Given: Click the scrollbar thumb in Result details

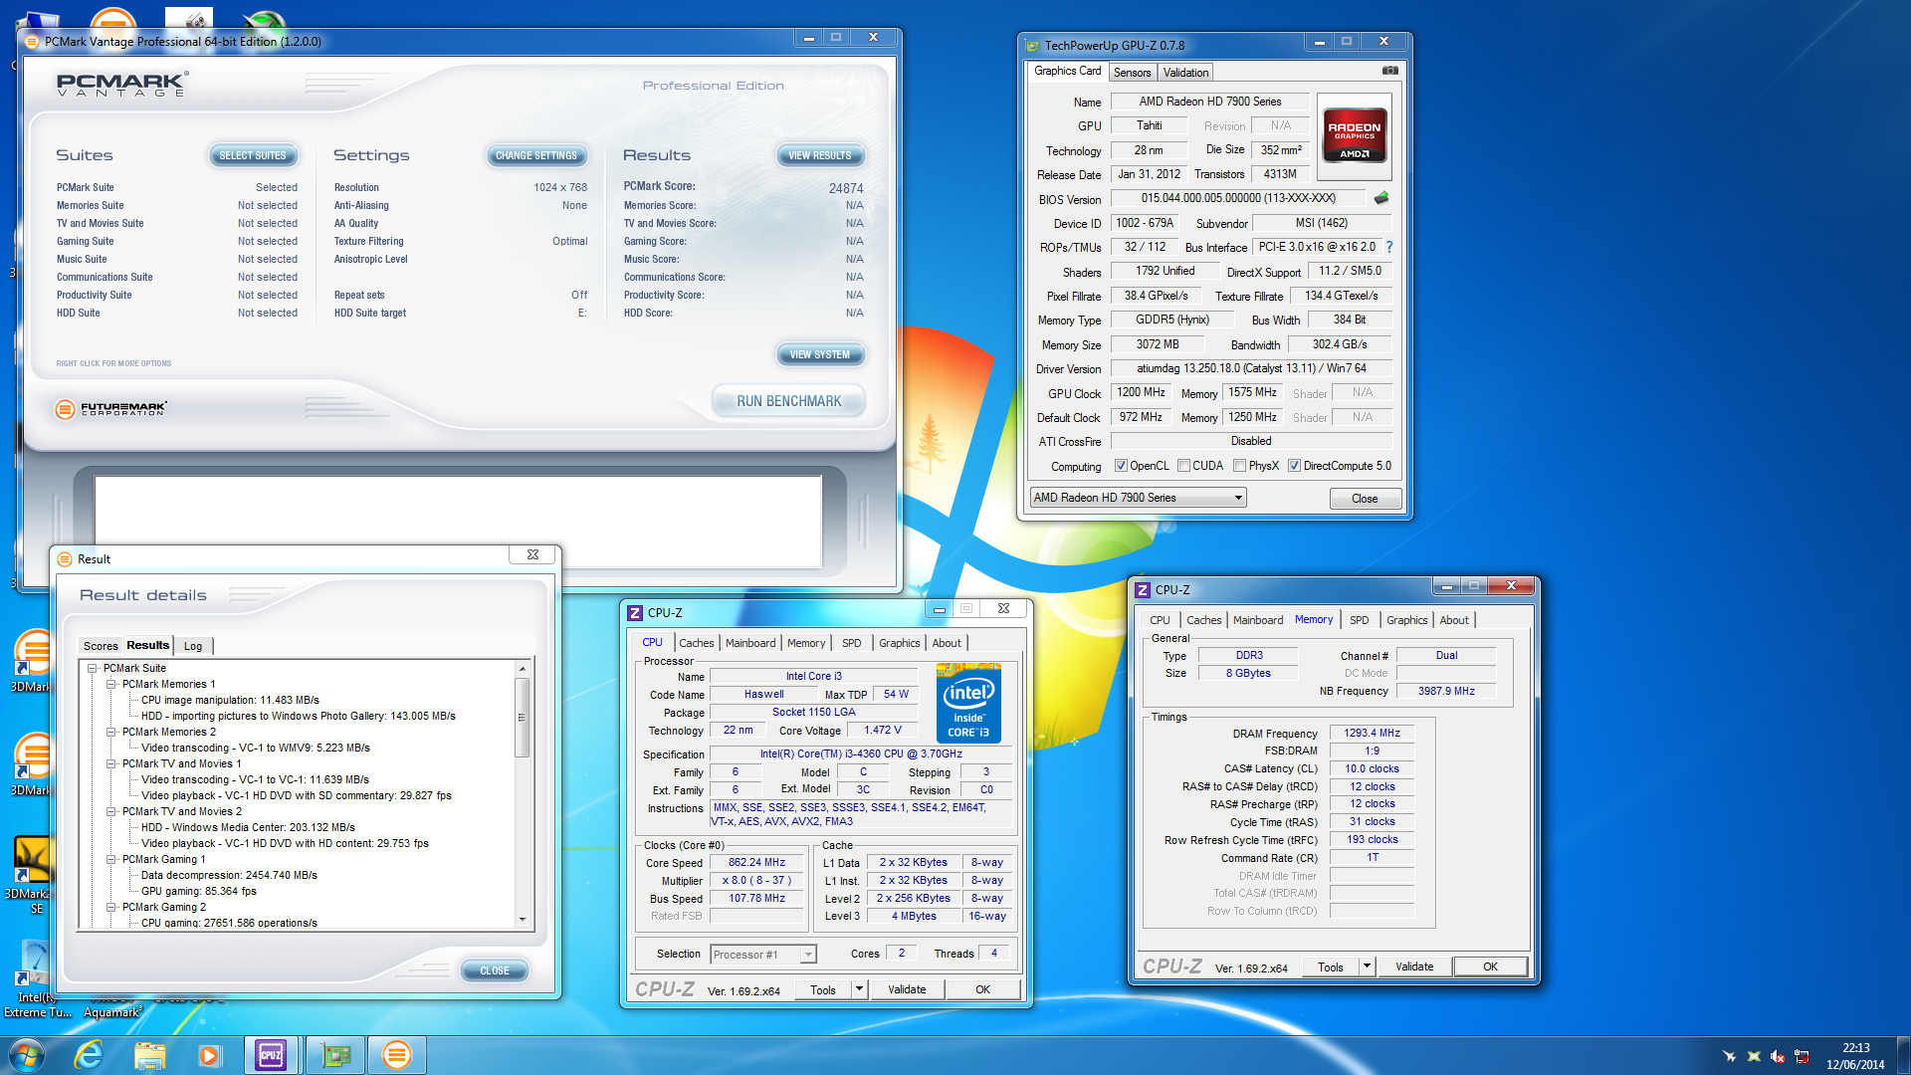Looking at the screenshot, I should coord(522,717).
